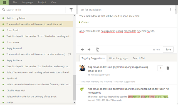Select the 'Mailer' string
The width and height of the screenshot is (178, 105).
(36, 102)
